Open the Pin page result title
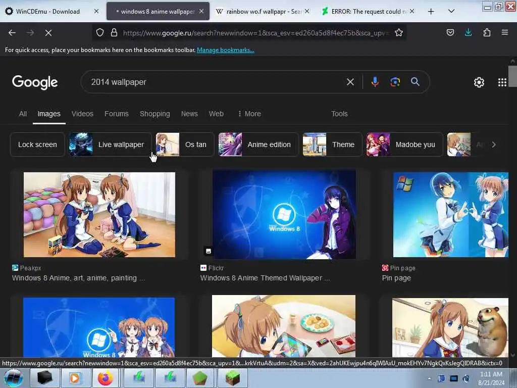The width and height of the screenshot is (517, 388). (396, 278)
